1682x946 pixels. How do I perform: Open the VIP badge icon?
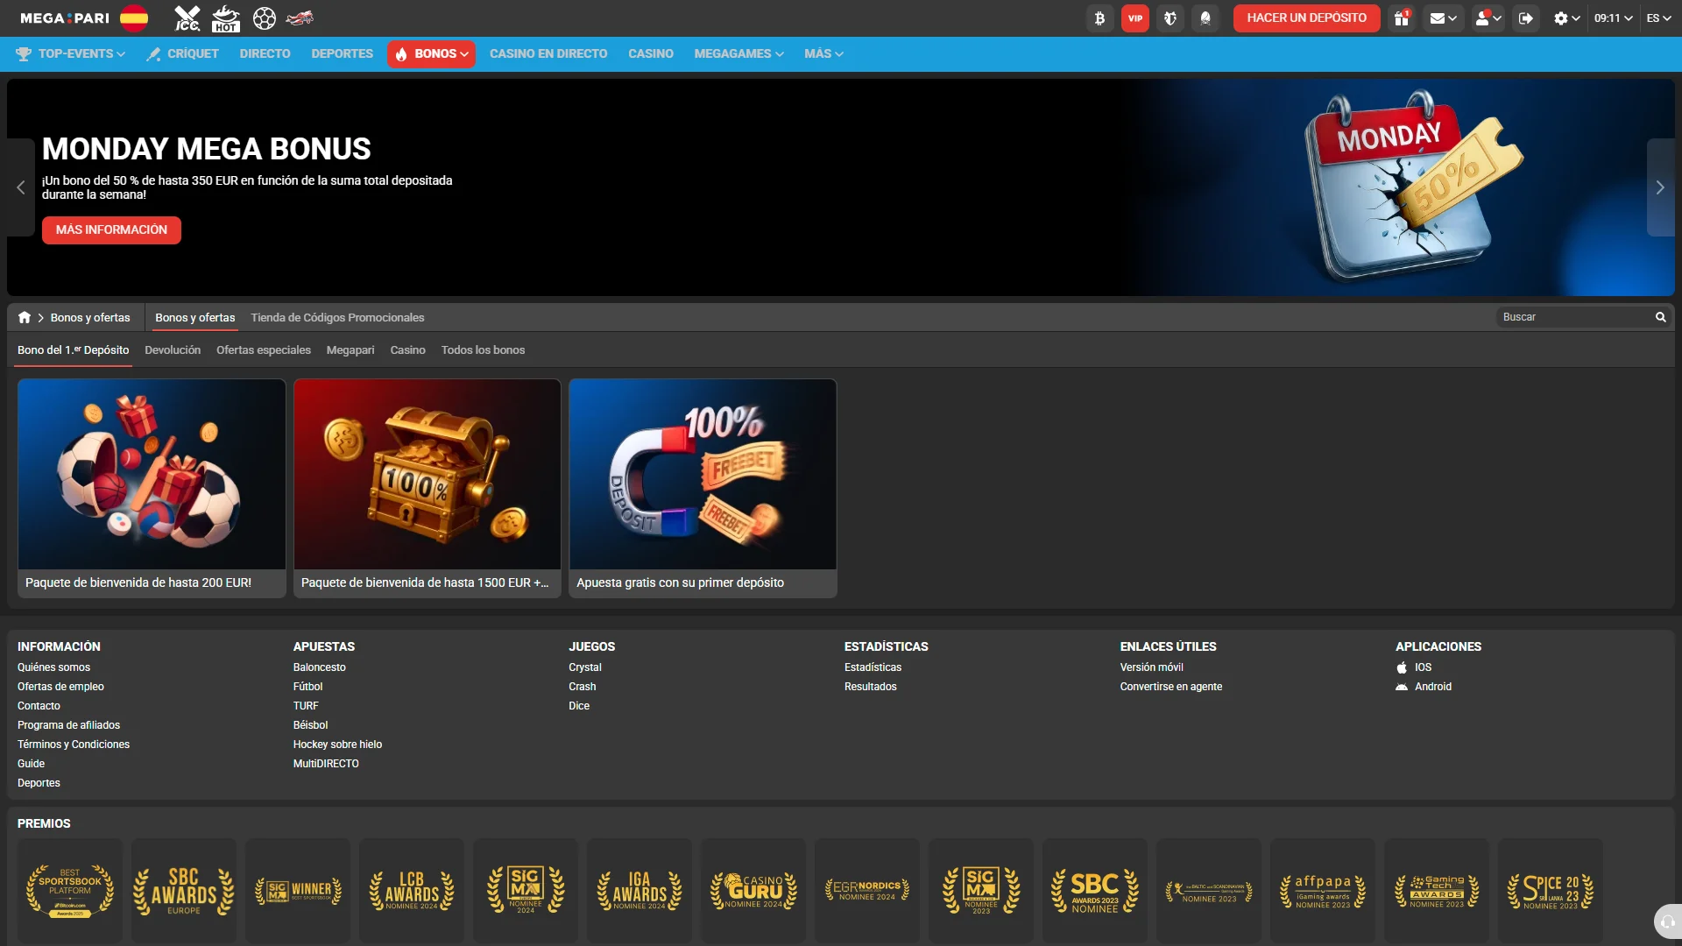pyautogui.click(x=1134, y=18)
